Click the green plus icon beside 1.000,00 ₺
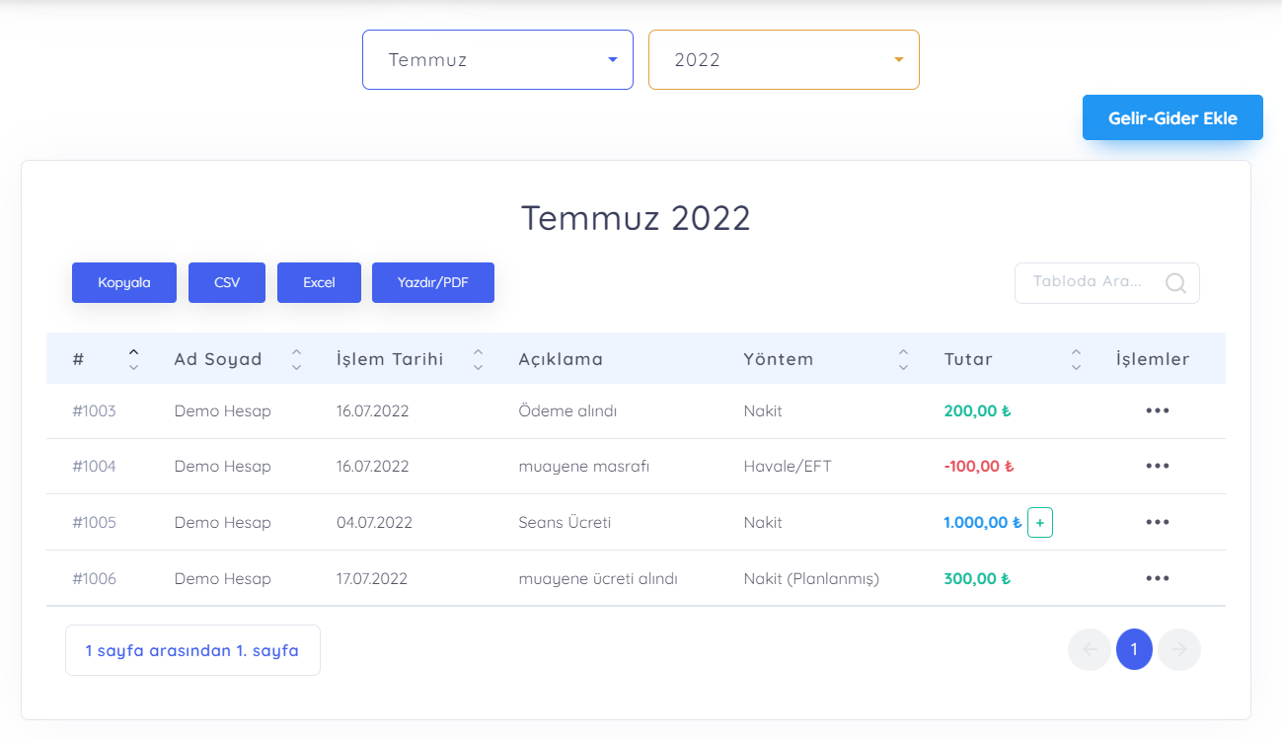Image resolution: width=1282 pixels, height=740 pixels. click(x=1039, y=522)
